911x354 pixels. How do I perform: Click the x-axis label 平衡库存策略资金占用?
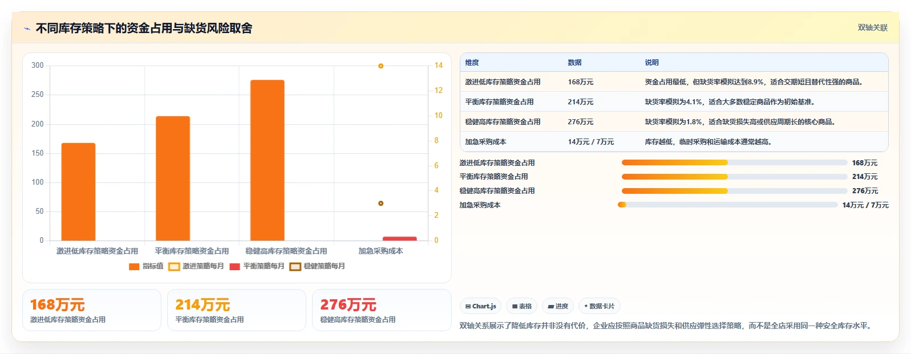pos(192,251)
